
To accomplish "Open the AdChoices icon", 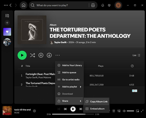I will [133, 91].
